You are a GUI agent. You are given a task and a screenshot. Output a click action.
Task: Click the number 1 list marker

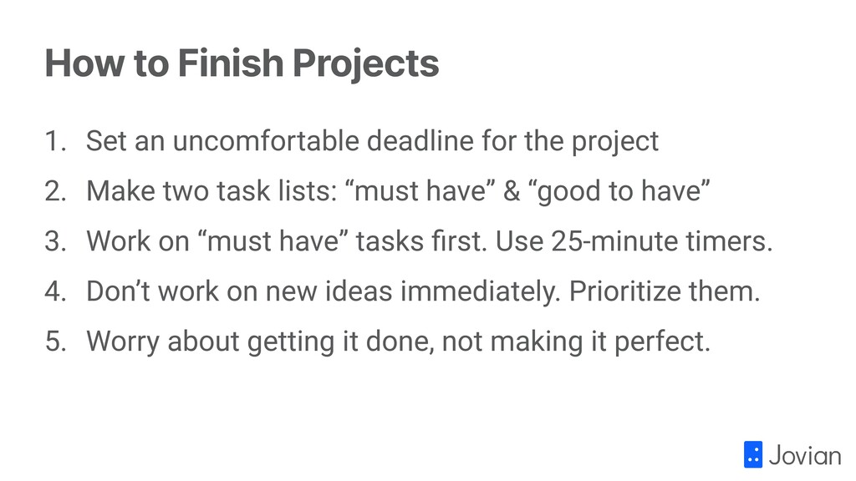[x=55, y=140]
